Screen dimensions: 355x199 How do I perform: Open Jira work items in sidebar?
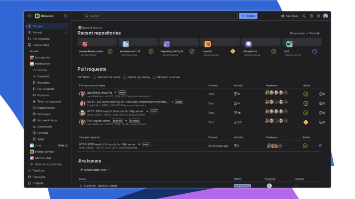(47, 120)
